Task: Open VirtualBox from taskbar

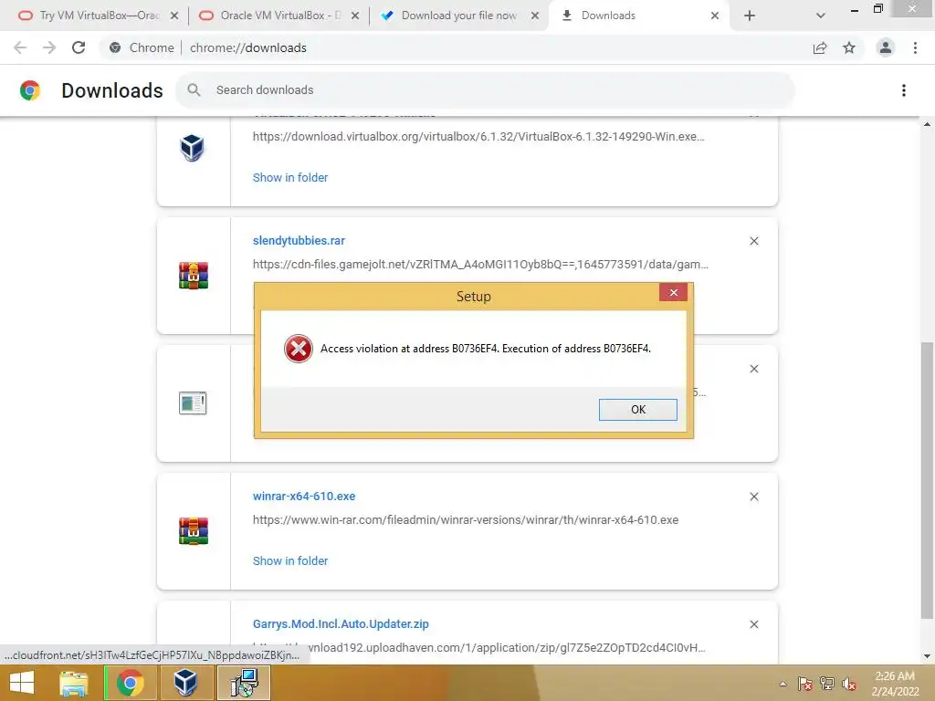Action: pyautogui.click(x=184, y=683)
